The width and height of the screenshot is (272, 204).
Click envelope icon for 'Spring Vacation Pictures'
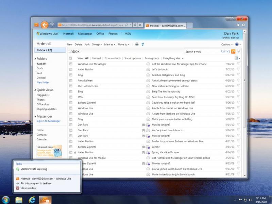pos(148,152)
